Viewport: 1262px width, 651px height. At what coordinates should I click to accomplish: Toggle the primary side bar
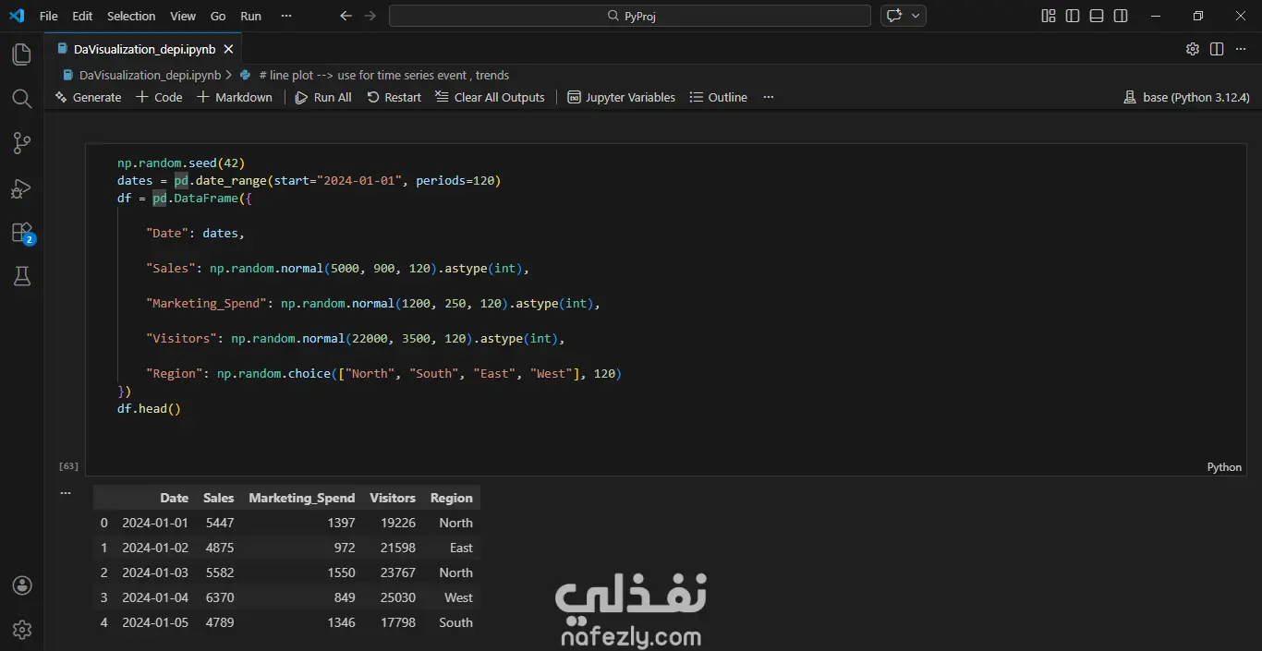(1073, 16)
